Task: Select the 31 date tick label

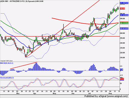Action: click(33, 91)
